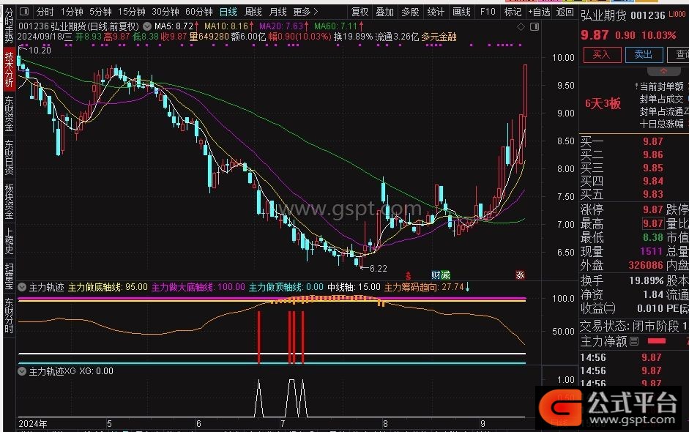Click the 中线轴: 15.00 indicator label

[x=354, y=287]
